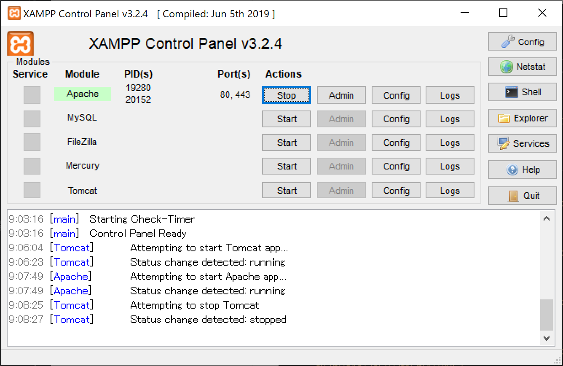Open Services via its icon

pos(523,143)
